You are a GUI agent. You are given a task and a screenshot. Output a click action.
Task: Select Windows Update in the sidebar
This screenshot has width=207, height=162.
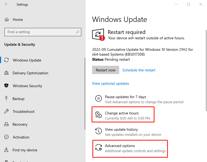tap(27, 60)
